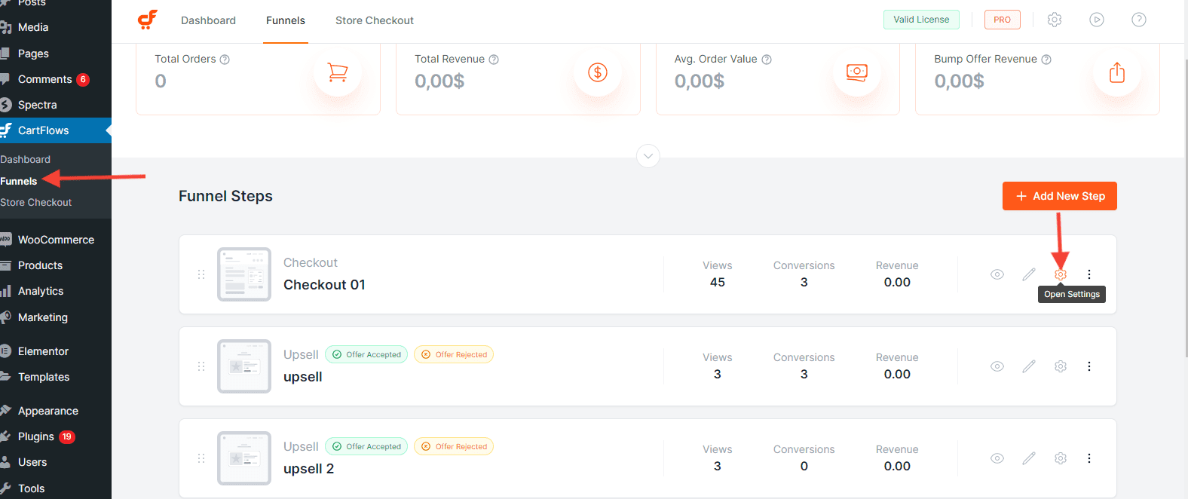The image size is (1188, 499).
Task: Switch to the Store Checkout tab
Action: click(374, 20)
